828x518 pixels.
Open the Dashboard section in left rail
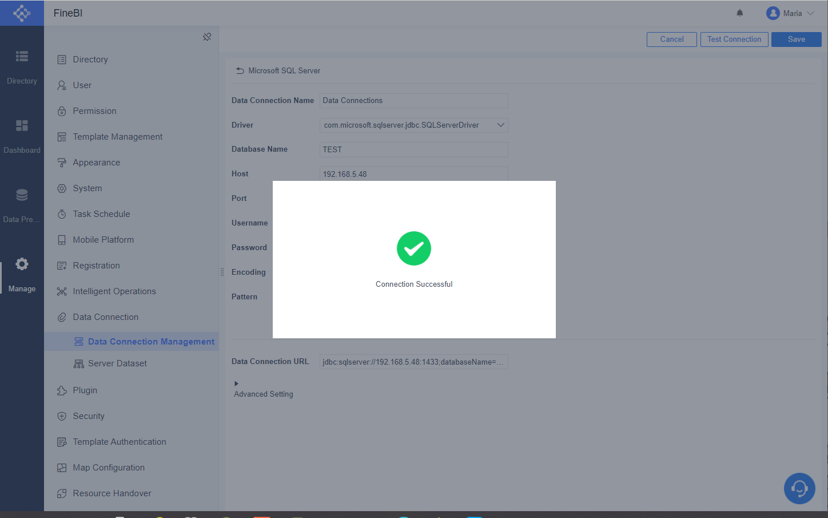[x=22, y=136]
